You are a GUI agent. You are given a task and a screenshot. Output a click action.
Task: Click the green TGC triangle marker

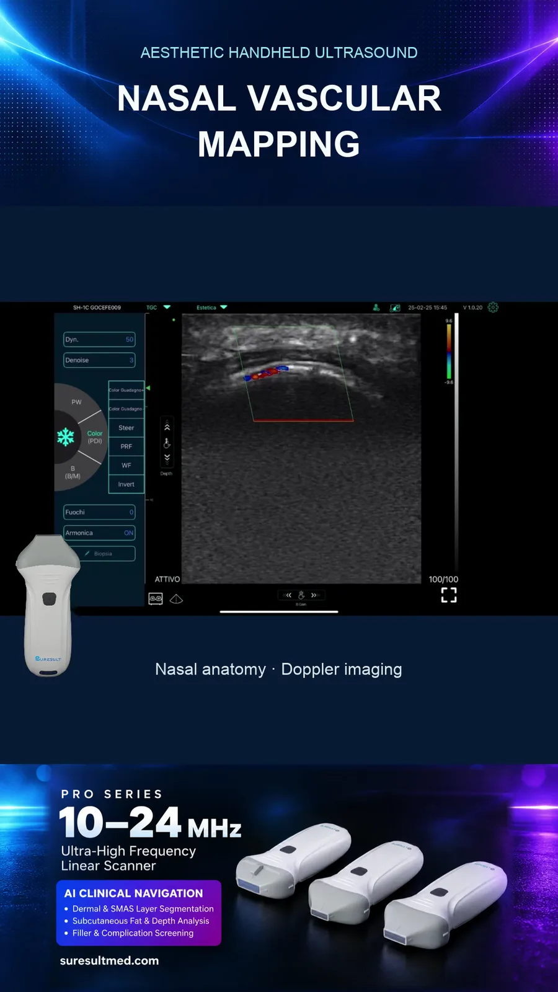click(148, 388)
